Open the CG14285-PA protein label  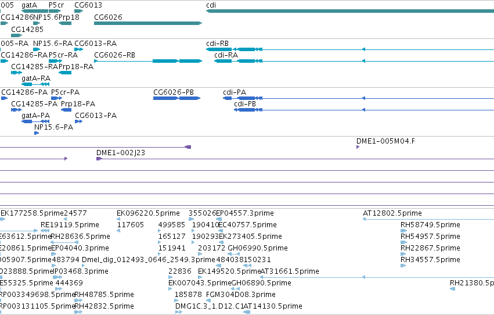[x=34, y=103]
